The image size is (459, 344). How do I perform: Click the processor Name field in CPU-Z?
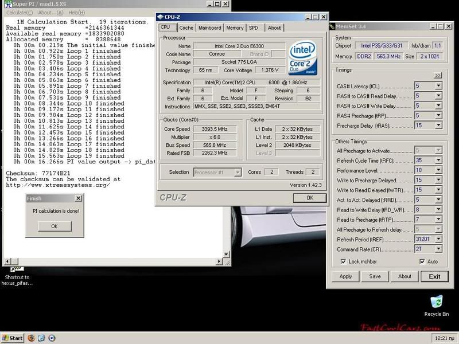pyautogui.click(x=239, y=46)
